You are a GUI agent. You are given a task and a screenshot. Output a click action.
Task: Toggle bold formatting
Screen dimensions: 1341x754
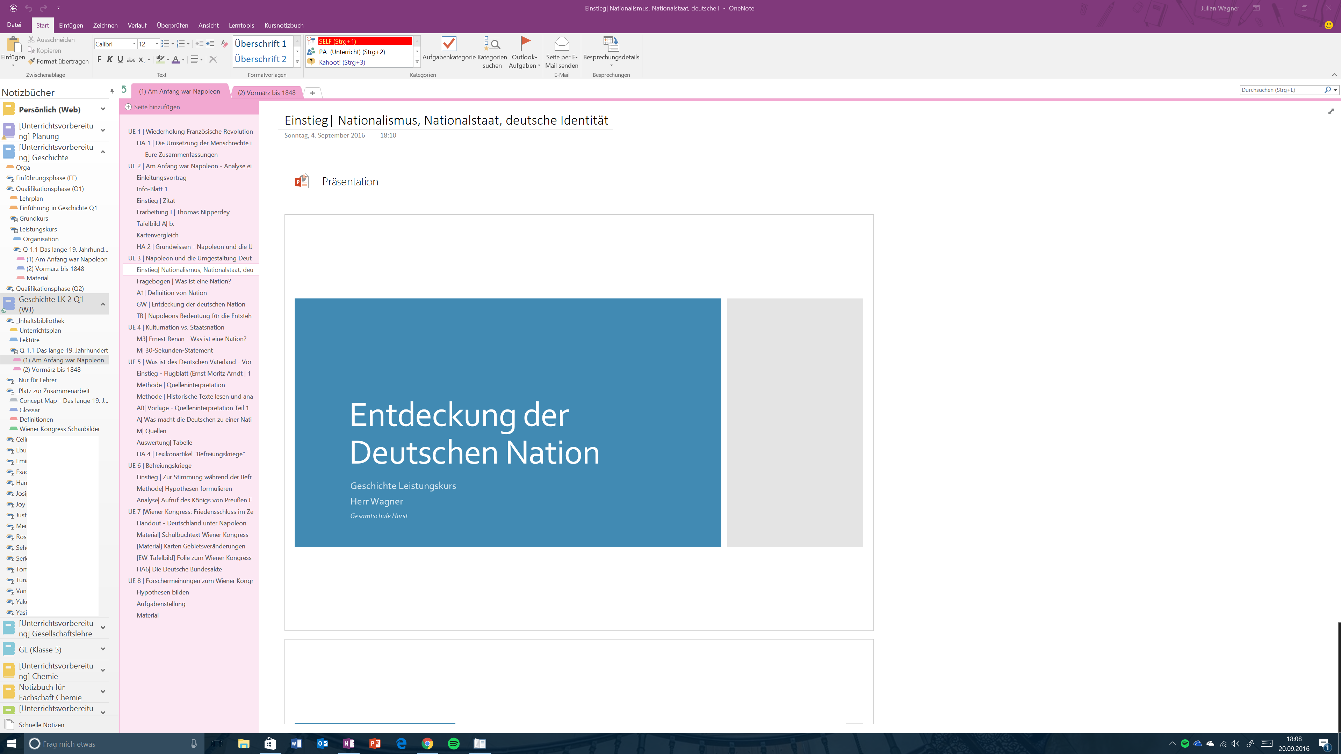[x=99, y=59]
